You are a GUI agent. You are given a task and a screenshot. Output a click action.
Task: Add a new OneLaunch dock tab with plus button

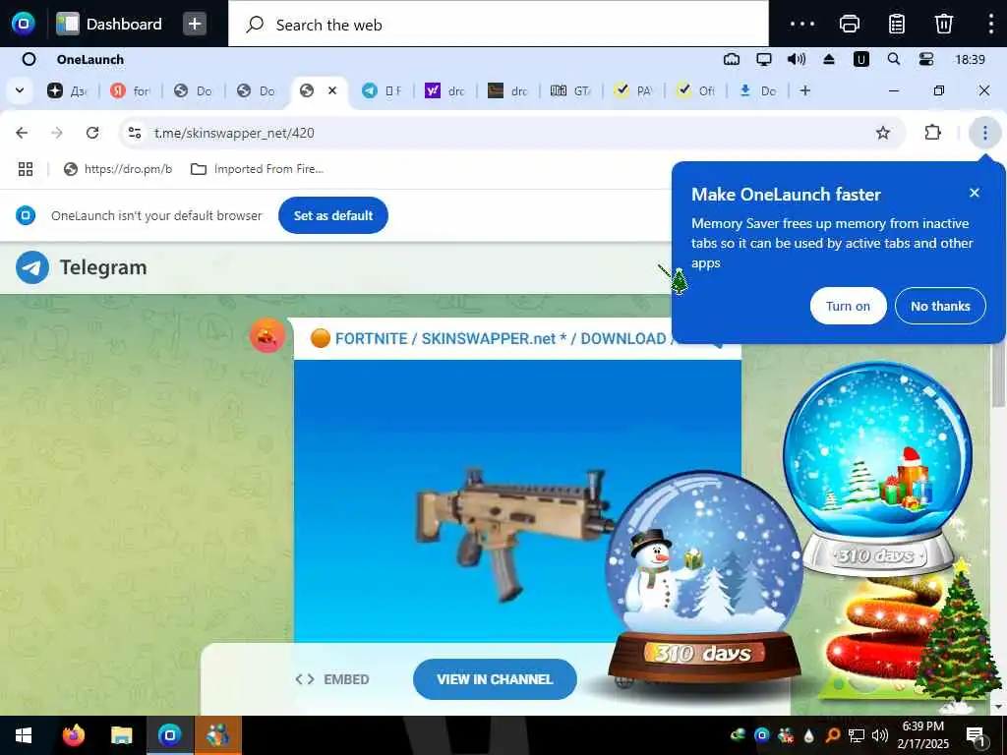click(x=195, y=24)
